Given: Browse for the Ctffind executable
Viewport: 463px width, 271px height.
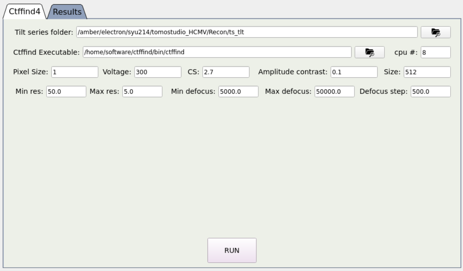Looking at the screenshot, I should pos(369,52).
